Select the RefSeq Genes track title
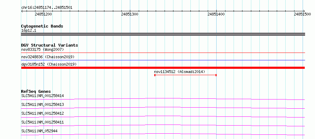 point(36,91)
